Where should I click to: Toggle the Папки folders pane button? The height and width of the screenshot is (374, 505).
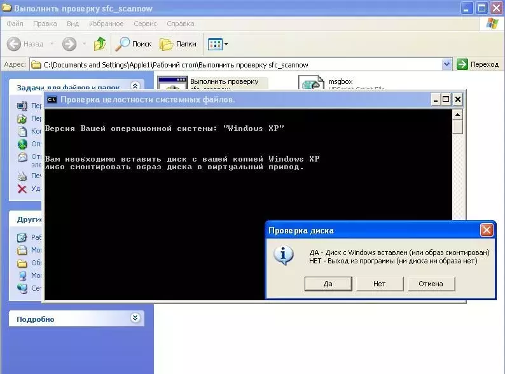click(x=178, y=44)
